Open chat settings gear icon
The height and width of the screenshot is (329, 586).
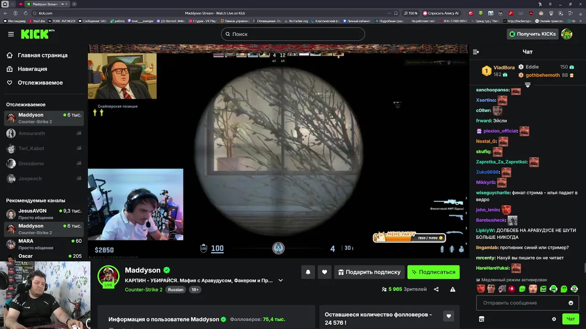coord(554,319)
